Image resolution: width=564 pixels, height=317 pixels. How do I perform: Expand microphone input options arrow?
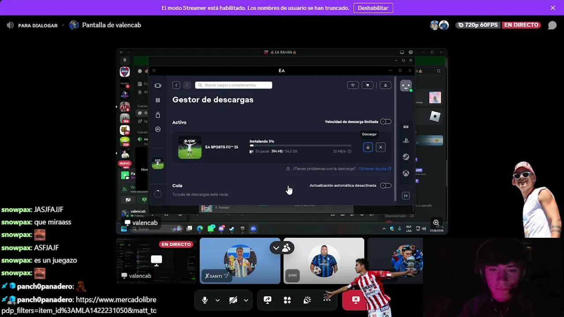click(217, 300)
